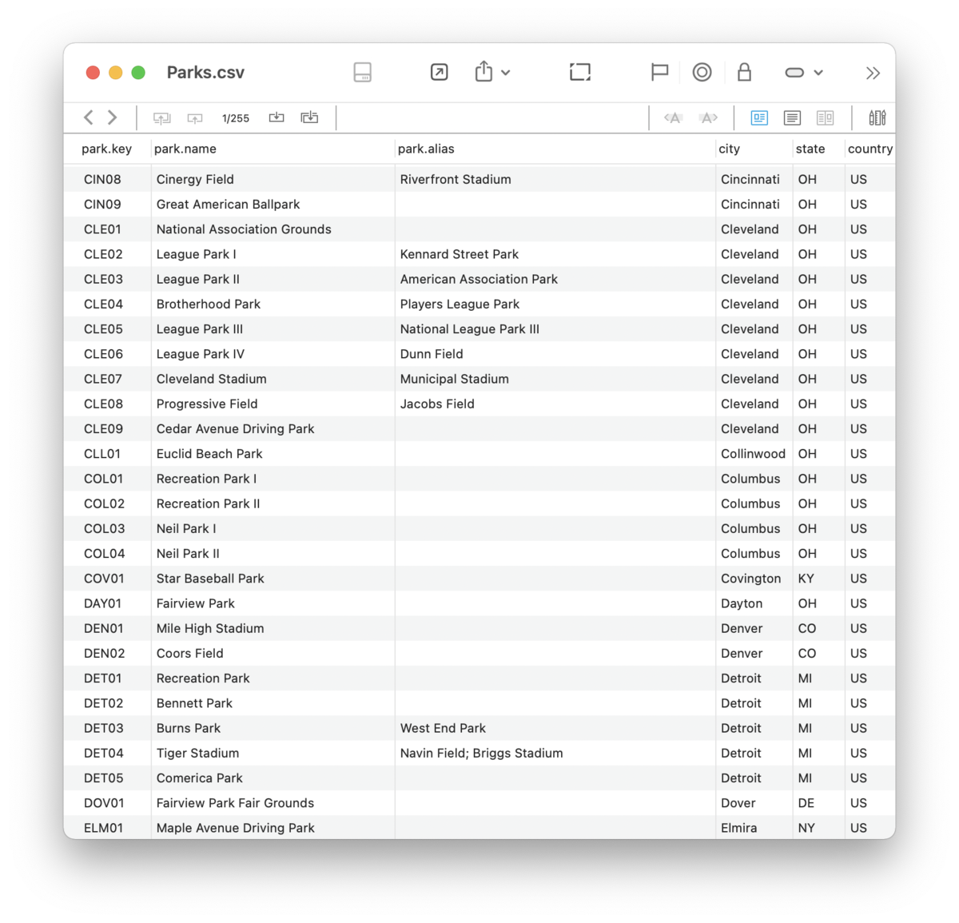Click the full screen frame icon
The height and width of the screenshot is (923, 959).
point(580,73)
